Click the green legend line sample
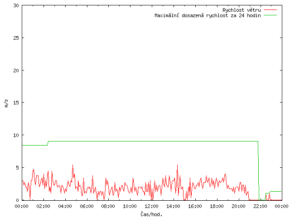 click(x=270, y=15)
